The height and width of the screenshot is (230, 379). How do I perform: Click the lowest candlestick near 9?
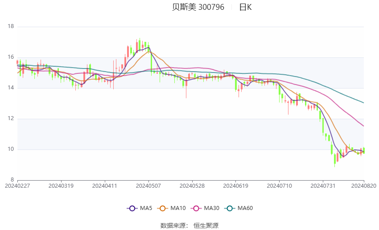(x=335, y=159)
